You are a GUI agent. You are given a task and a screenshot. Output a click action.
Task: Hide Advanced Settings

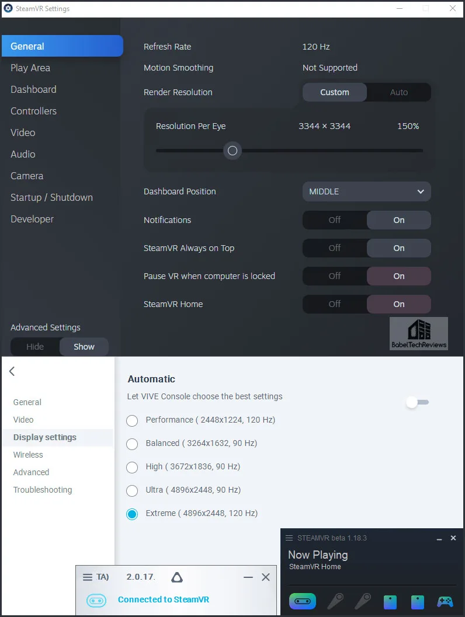[x=35, y=347]
